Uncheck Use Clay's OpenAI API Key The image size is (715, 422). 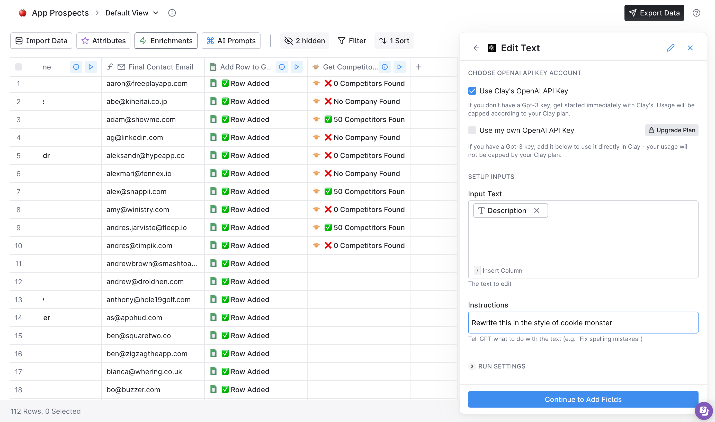(x=472, y=91)
